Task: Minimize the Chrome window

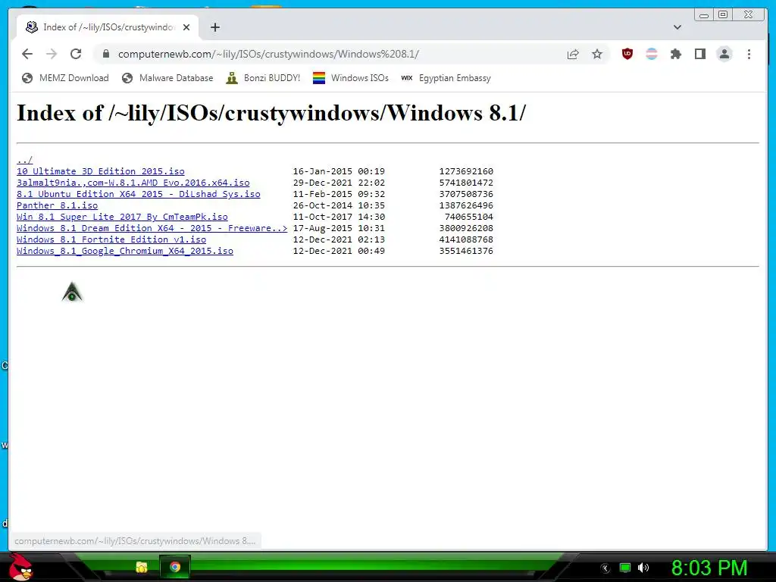Action: click(704, 15)
